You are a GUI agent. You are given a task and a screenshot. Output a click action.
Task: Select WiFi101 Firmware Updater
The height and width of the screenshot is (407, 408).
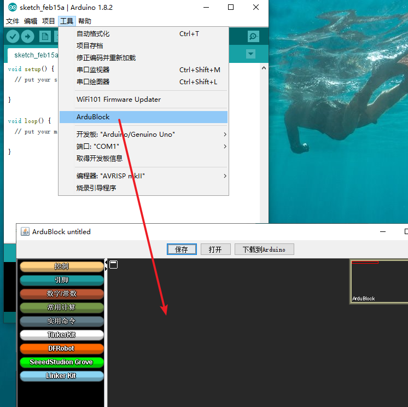point(143,100)
